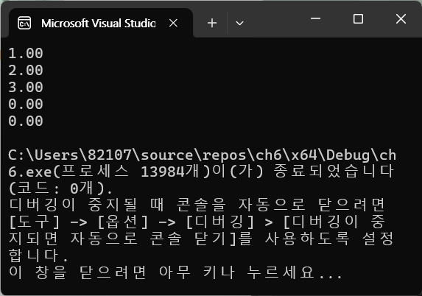Minimize the terminal window
Screen dimensions: 422x296
[315, 18]
